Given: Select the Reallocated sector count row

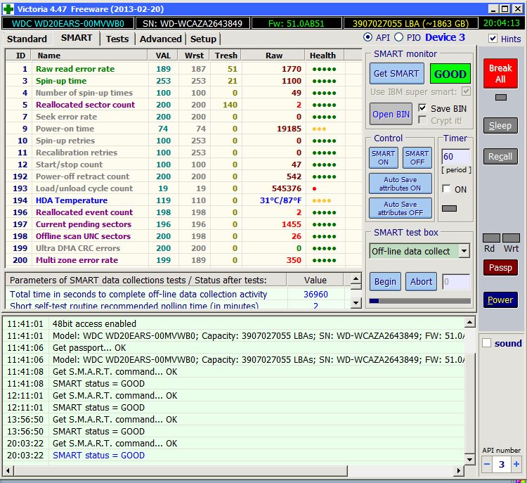Looking at the screenshot, I should (x=183, y=105).
